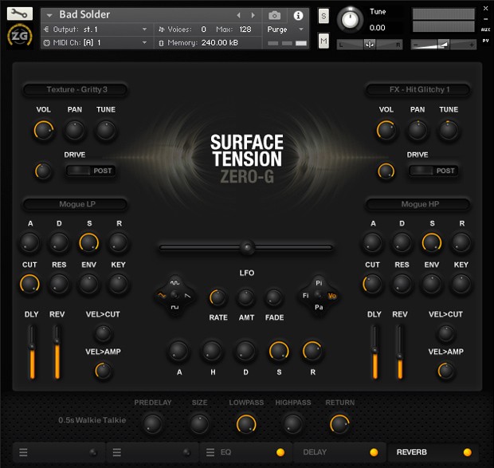Open the Output st. 1 dropdown
Image resolution: width=494 pixels, height=468 pixels.
[x=96, y=29]
